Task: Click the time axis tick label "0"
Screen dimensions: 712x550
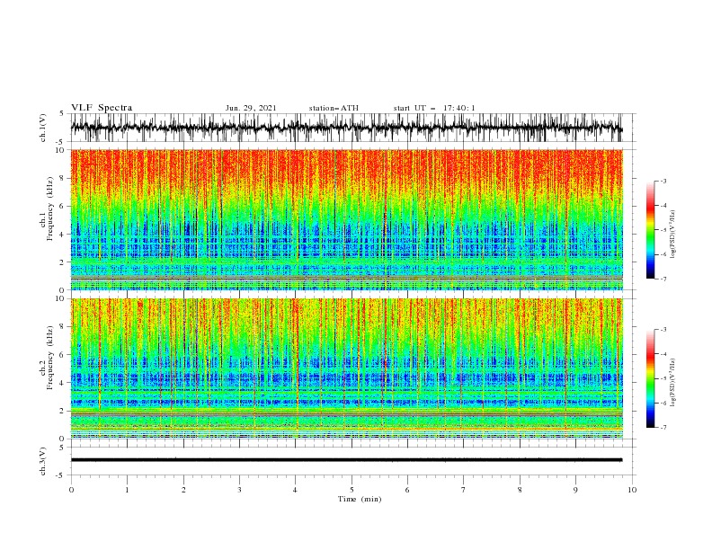Action: coord(71,490)
